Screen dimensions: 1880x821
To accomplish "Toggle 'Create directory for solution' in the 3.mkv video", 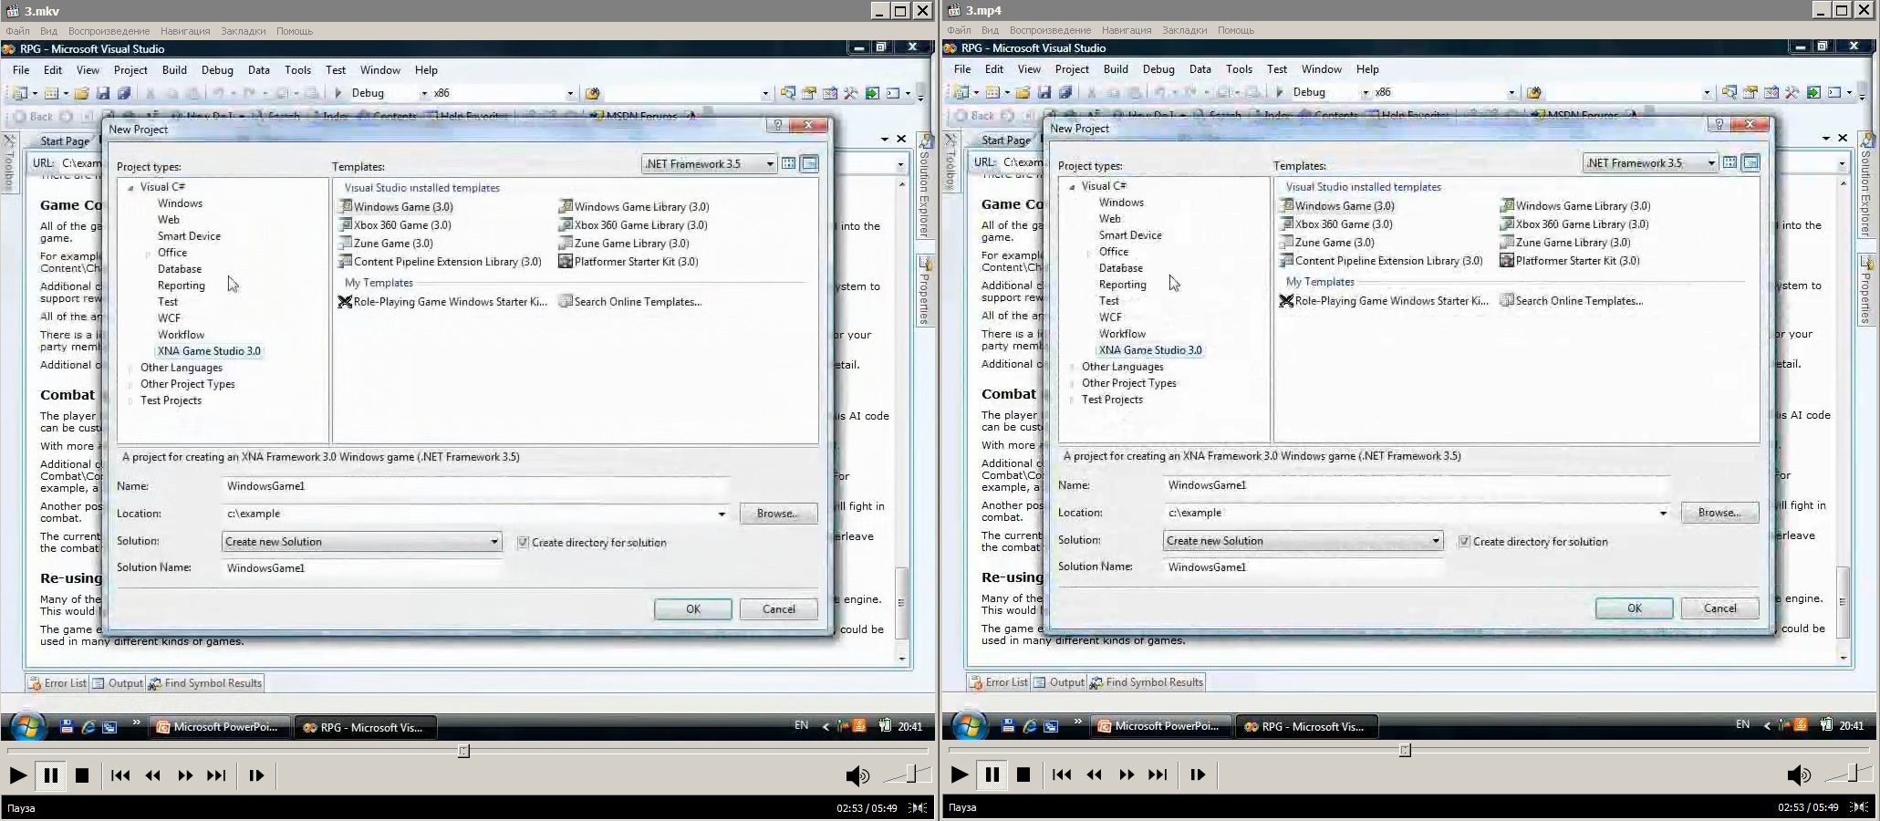I will pyautogui.click(x=524, y=542).
